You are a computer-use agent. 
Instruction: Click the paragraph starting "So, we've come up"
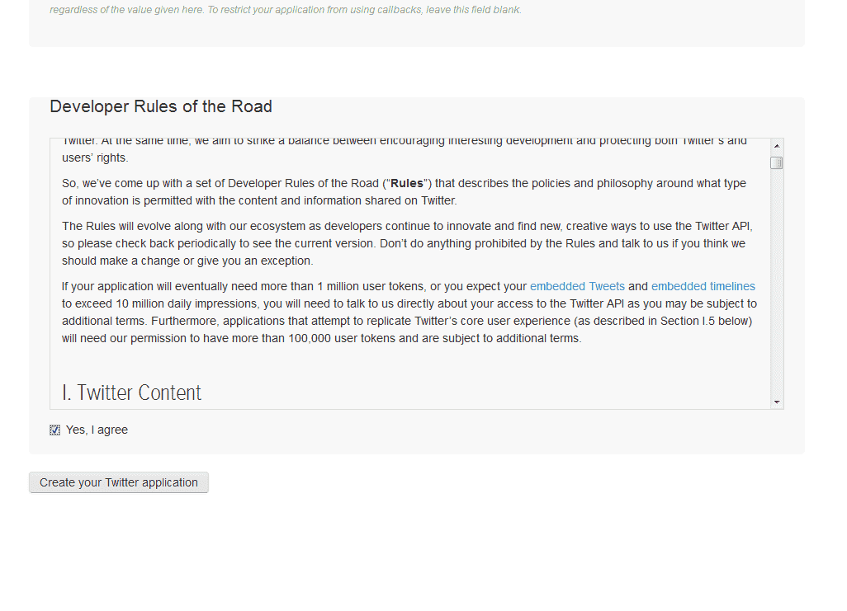pyautogui.click(x=404, y=191)
